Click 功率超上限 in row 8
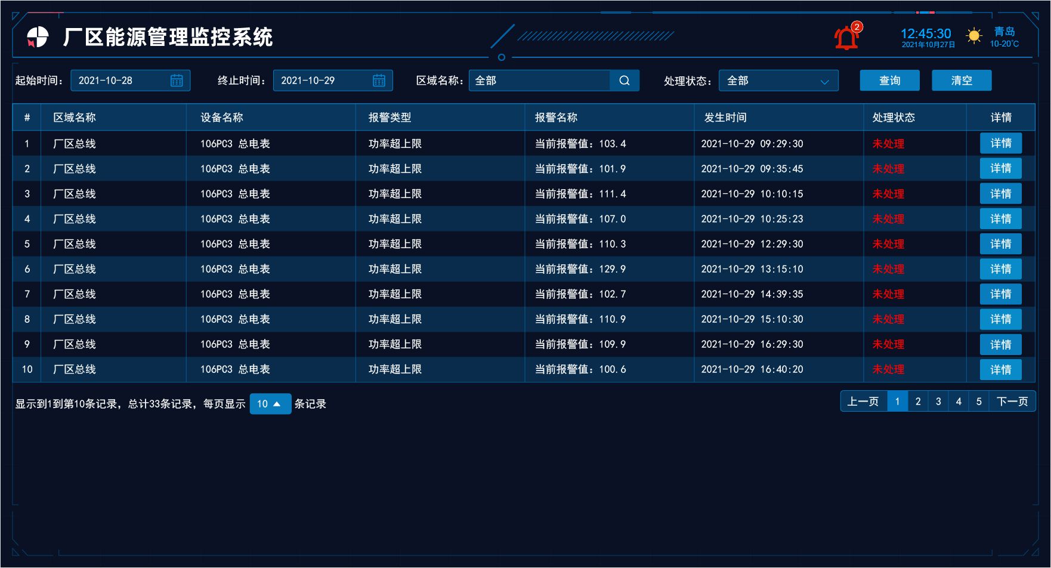This screenshot has width=1051, height=568. tap(395, 319)
